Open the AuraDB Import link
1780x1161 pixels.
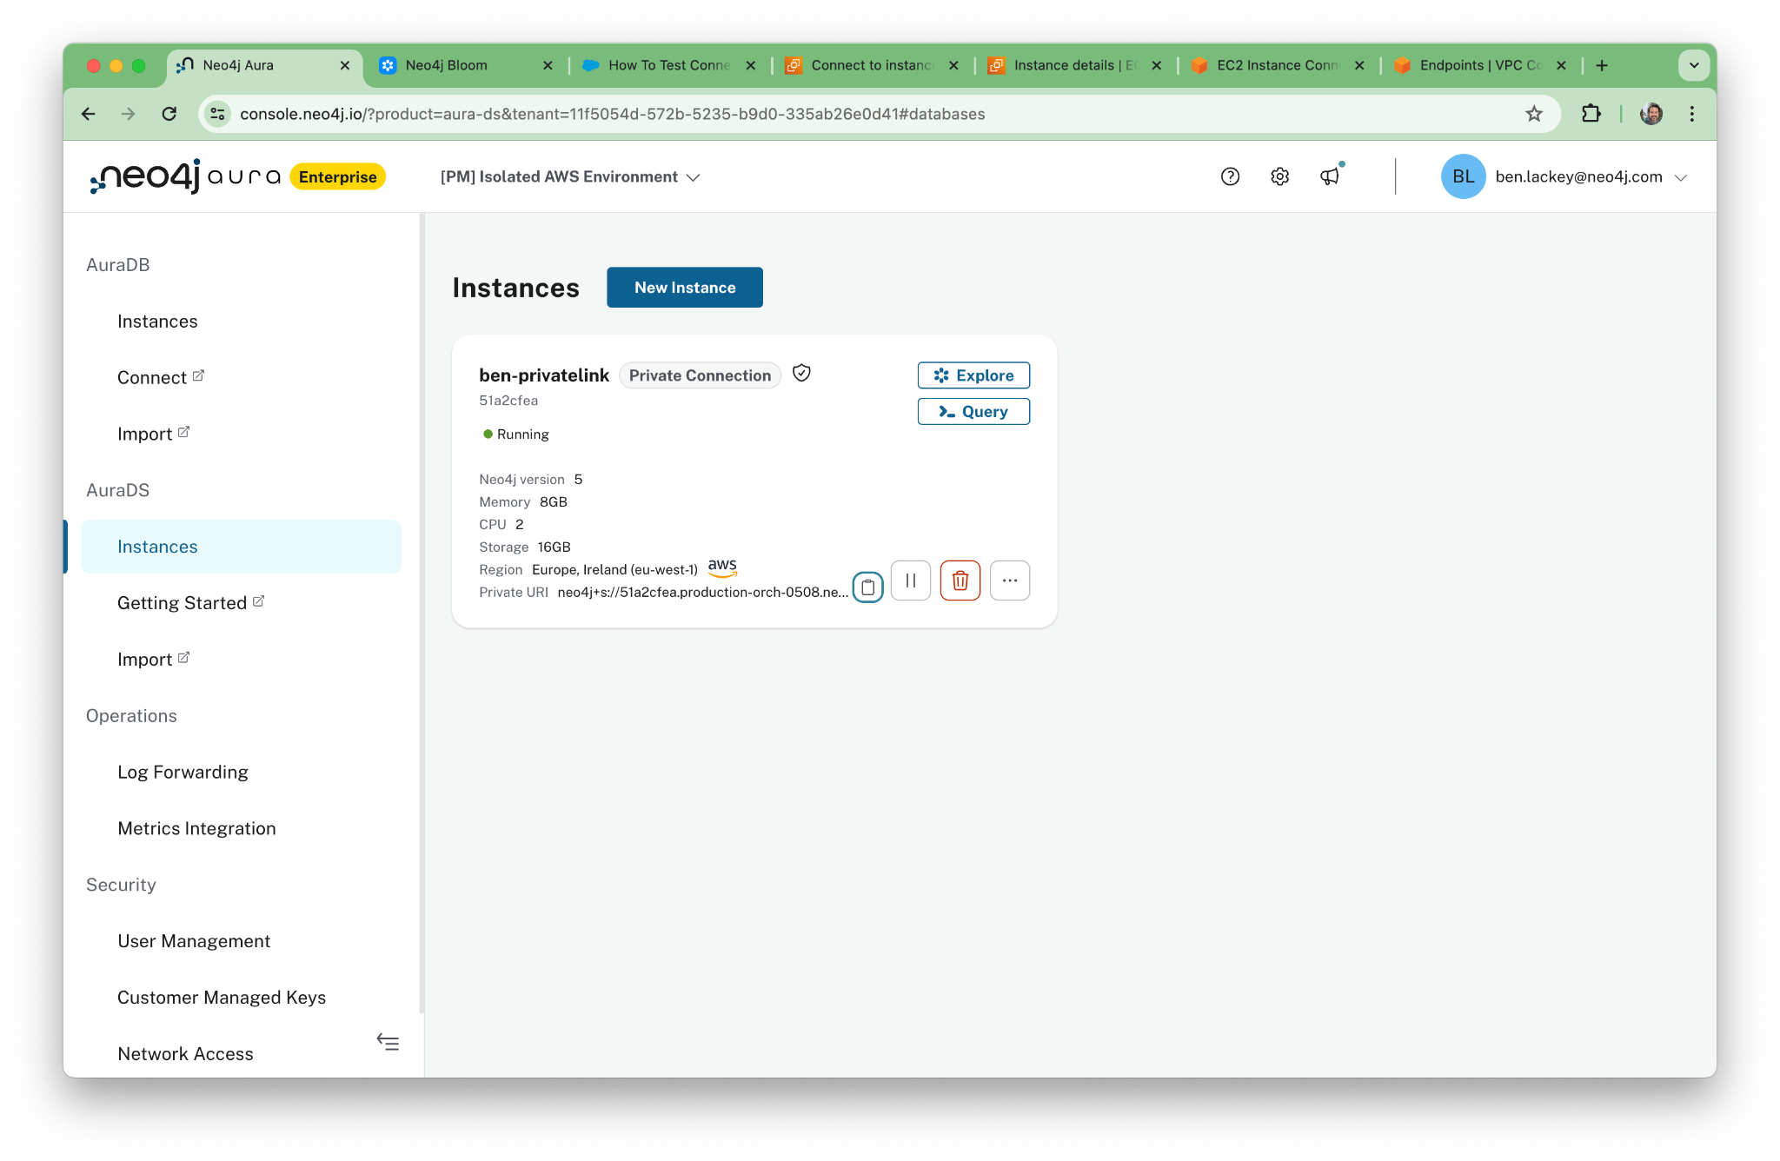[x=153, y=434]
